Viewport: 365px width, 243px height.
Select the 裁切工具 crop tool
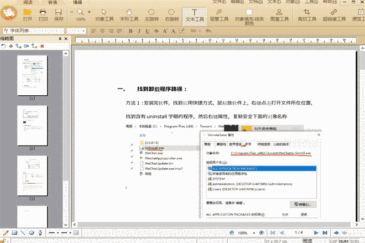[x=307, y=15]
